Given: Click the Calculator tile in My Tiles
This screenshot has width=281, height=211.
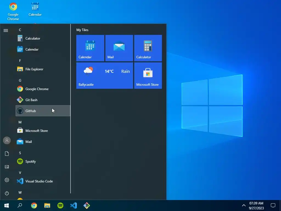Looking at the screenshot, I should [x=148, y=48].
